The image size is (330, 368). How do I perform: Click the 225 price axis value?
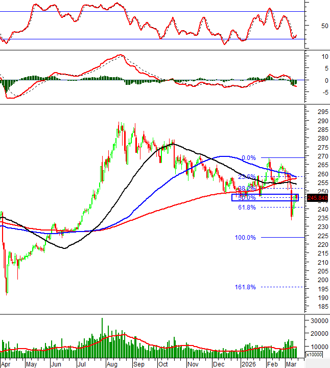pos(322,236)
